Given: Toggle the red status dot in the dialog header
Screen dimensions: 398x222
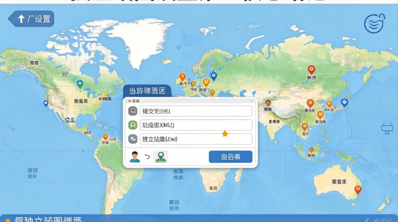Looking at the screenshot, I should [129, 101].
